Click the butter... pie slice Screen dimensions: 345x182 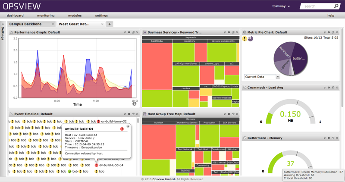(299, 58)
